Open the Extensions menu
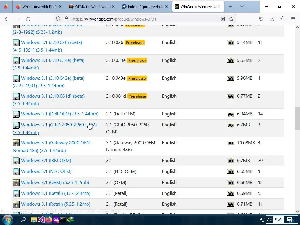Screen dimensions: 300x225 tap(282, 19)
